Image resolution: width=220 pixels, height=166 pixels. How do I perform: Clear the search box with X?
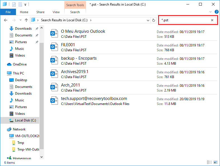pos(212,20)
